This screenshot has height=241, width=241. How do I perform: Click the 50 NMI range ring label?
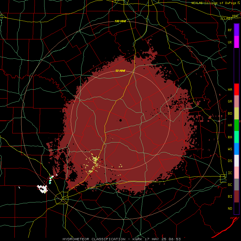[x=120, y=71]
